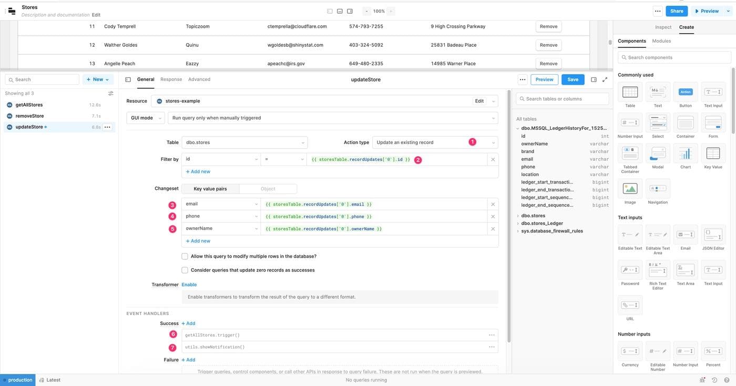Expand the query editor to fullscreen
This screenshot has height=386, width=736.
(605, 79)
